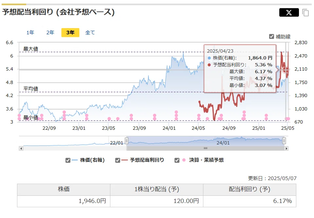Click the 更新日:2025/05/07 text
The height and width of the screenshot is (218, 314).
click(272, 178)
